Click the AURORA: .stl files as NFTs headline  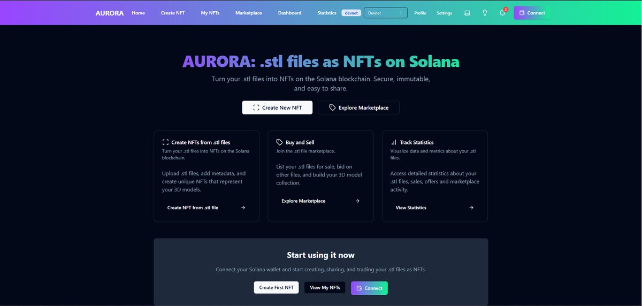coord(320,62)
